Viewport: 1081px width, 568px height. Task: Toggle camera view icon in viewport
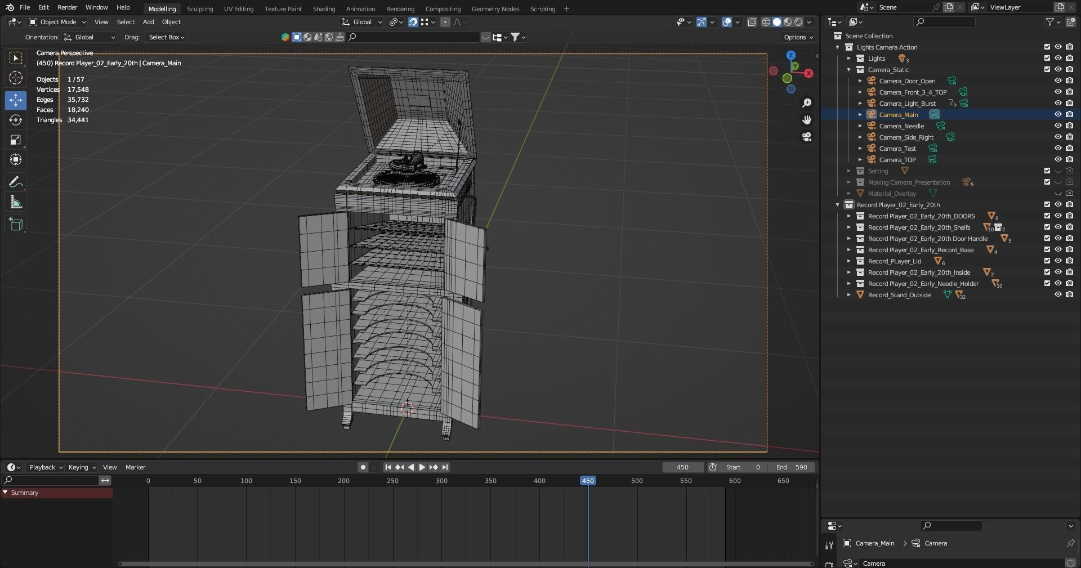tap(807, 137)
